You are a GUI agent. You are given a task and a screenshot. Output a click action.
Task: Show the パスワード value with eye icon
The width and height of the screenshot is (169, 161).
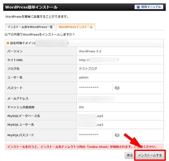pos(117,88)
